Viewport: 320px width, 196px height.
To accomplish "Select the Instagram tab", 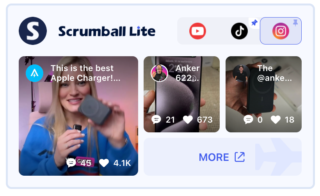I will 281,31.
